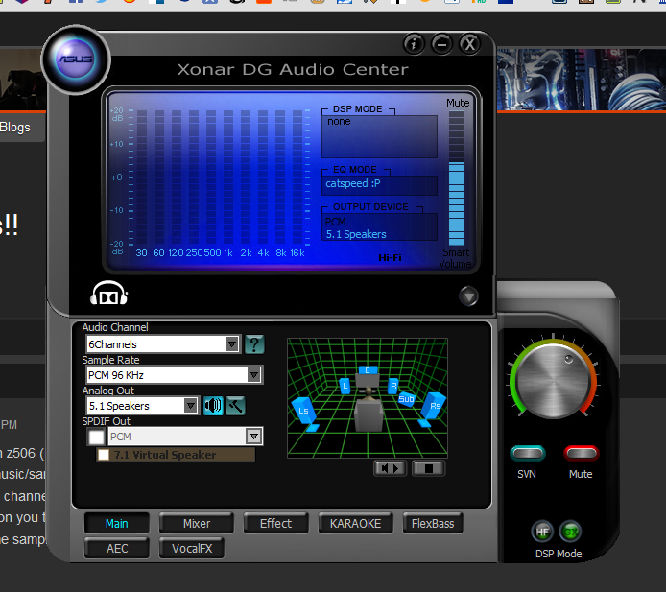The height and width of the screenshot is (592, 666).
Task: Click the master volume knob
Action: click(553, 381)
